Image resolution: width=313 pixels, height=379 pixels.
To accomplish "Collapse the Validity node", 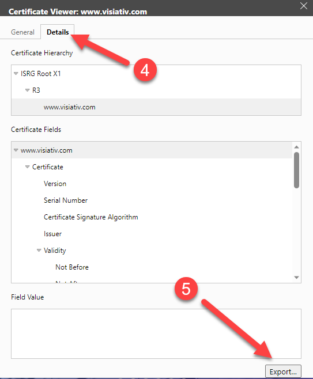I will [x=39, y=251].
